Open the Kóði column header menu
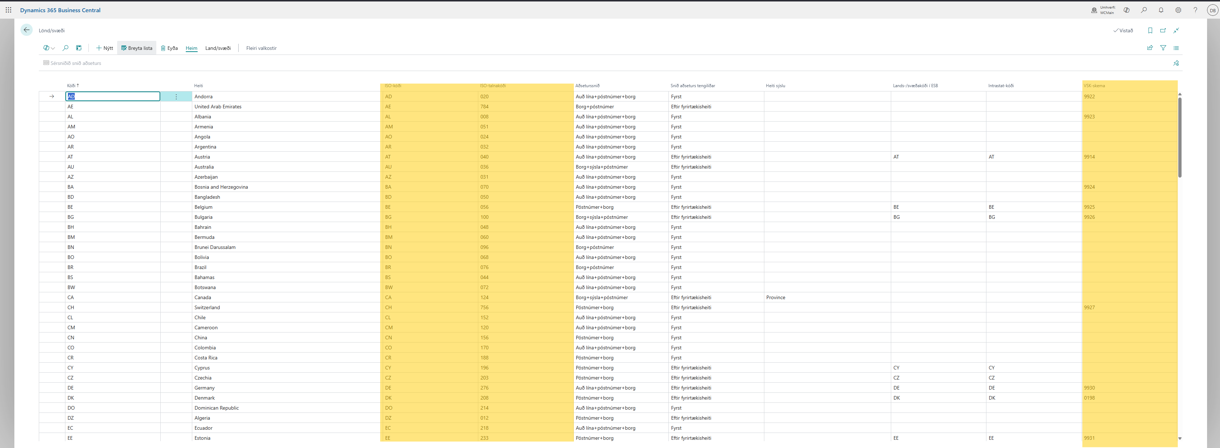This screenshot has height=448, width=1220. point(73,85)
